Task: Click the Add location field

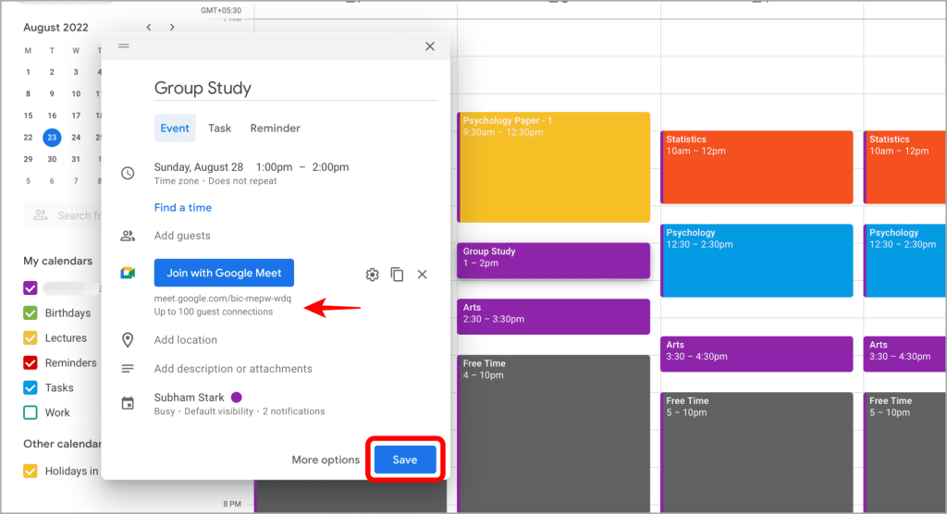Action: tap(185, 339)
